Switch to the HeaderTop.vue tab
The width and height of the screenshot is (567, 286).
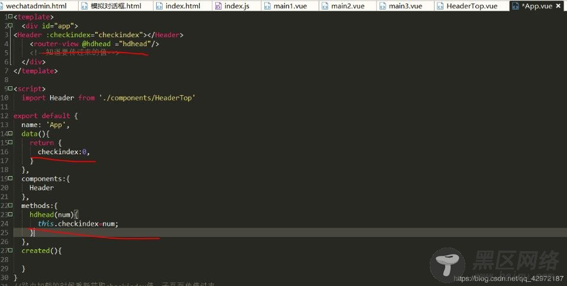[472, 6]
